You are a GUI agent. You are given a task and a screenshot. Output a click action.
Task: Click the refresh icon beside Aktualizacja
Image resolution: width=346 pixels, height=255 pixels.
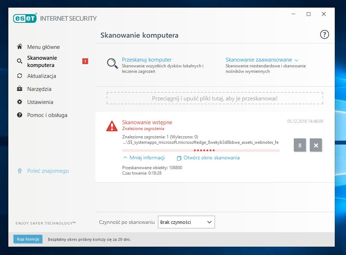tap(20, 76)
